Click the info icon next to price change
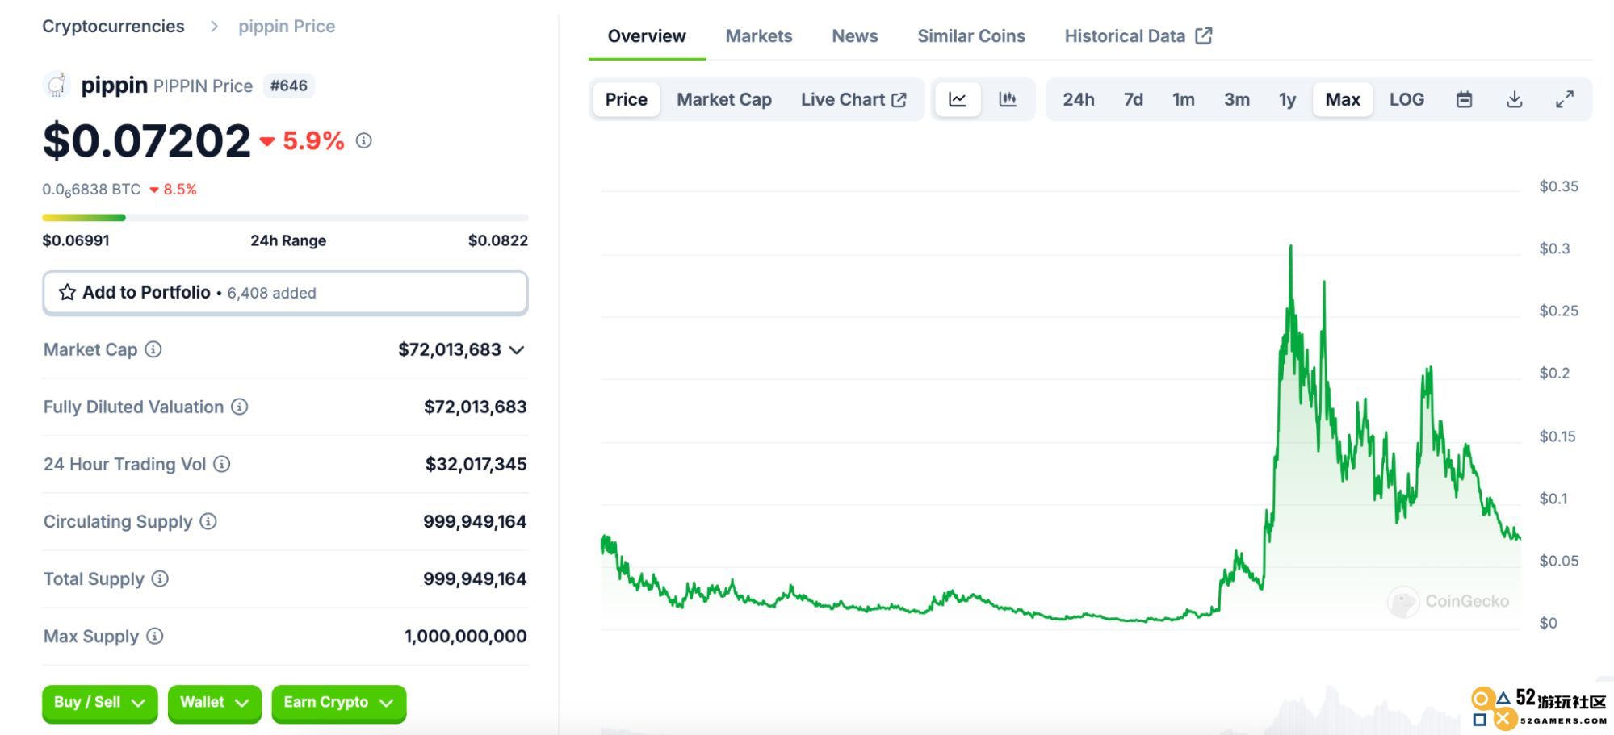 (x=364, y=141)
